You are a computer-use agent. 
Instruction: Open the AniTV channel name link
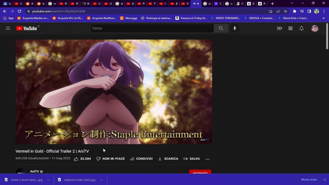34,171
